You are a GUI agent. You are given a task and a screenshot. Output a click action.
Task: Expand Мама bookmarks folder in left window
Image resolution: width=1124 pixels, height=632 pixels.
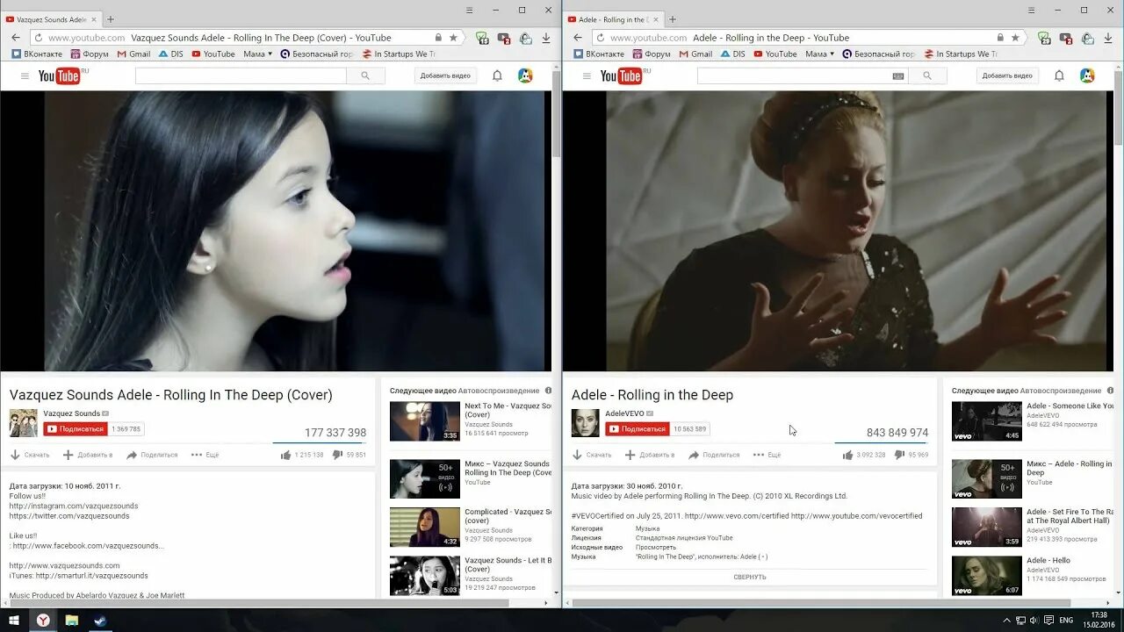256,54
